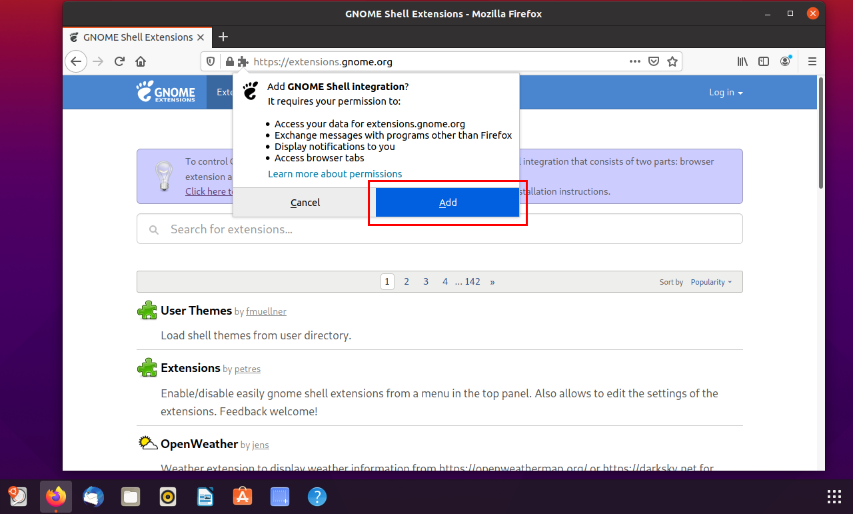This screenshot has height=514, width=853.
Task: Save page to Pocket icon
Action: coord(654,61)
